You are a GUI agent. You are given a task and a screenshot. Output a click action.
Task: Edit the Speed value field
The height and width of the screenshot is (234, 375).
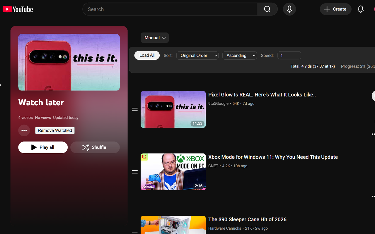[289, 55]
